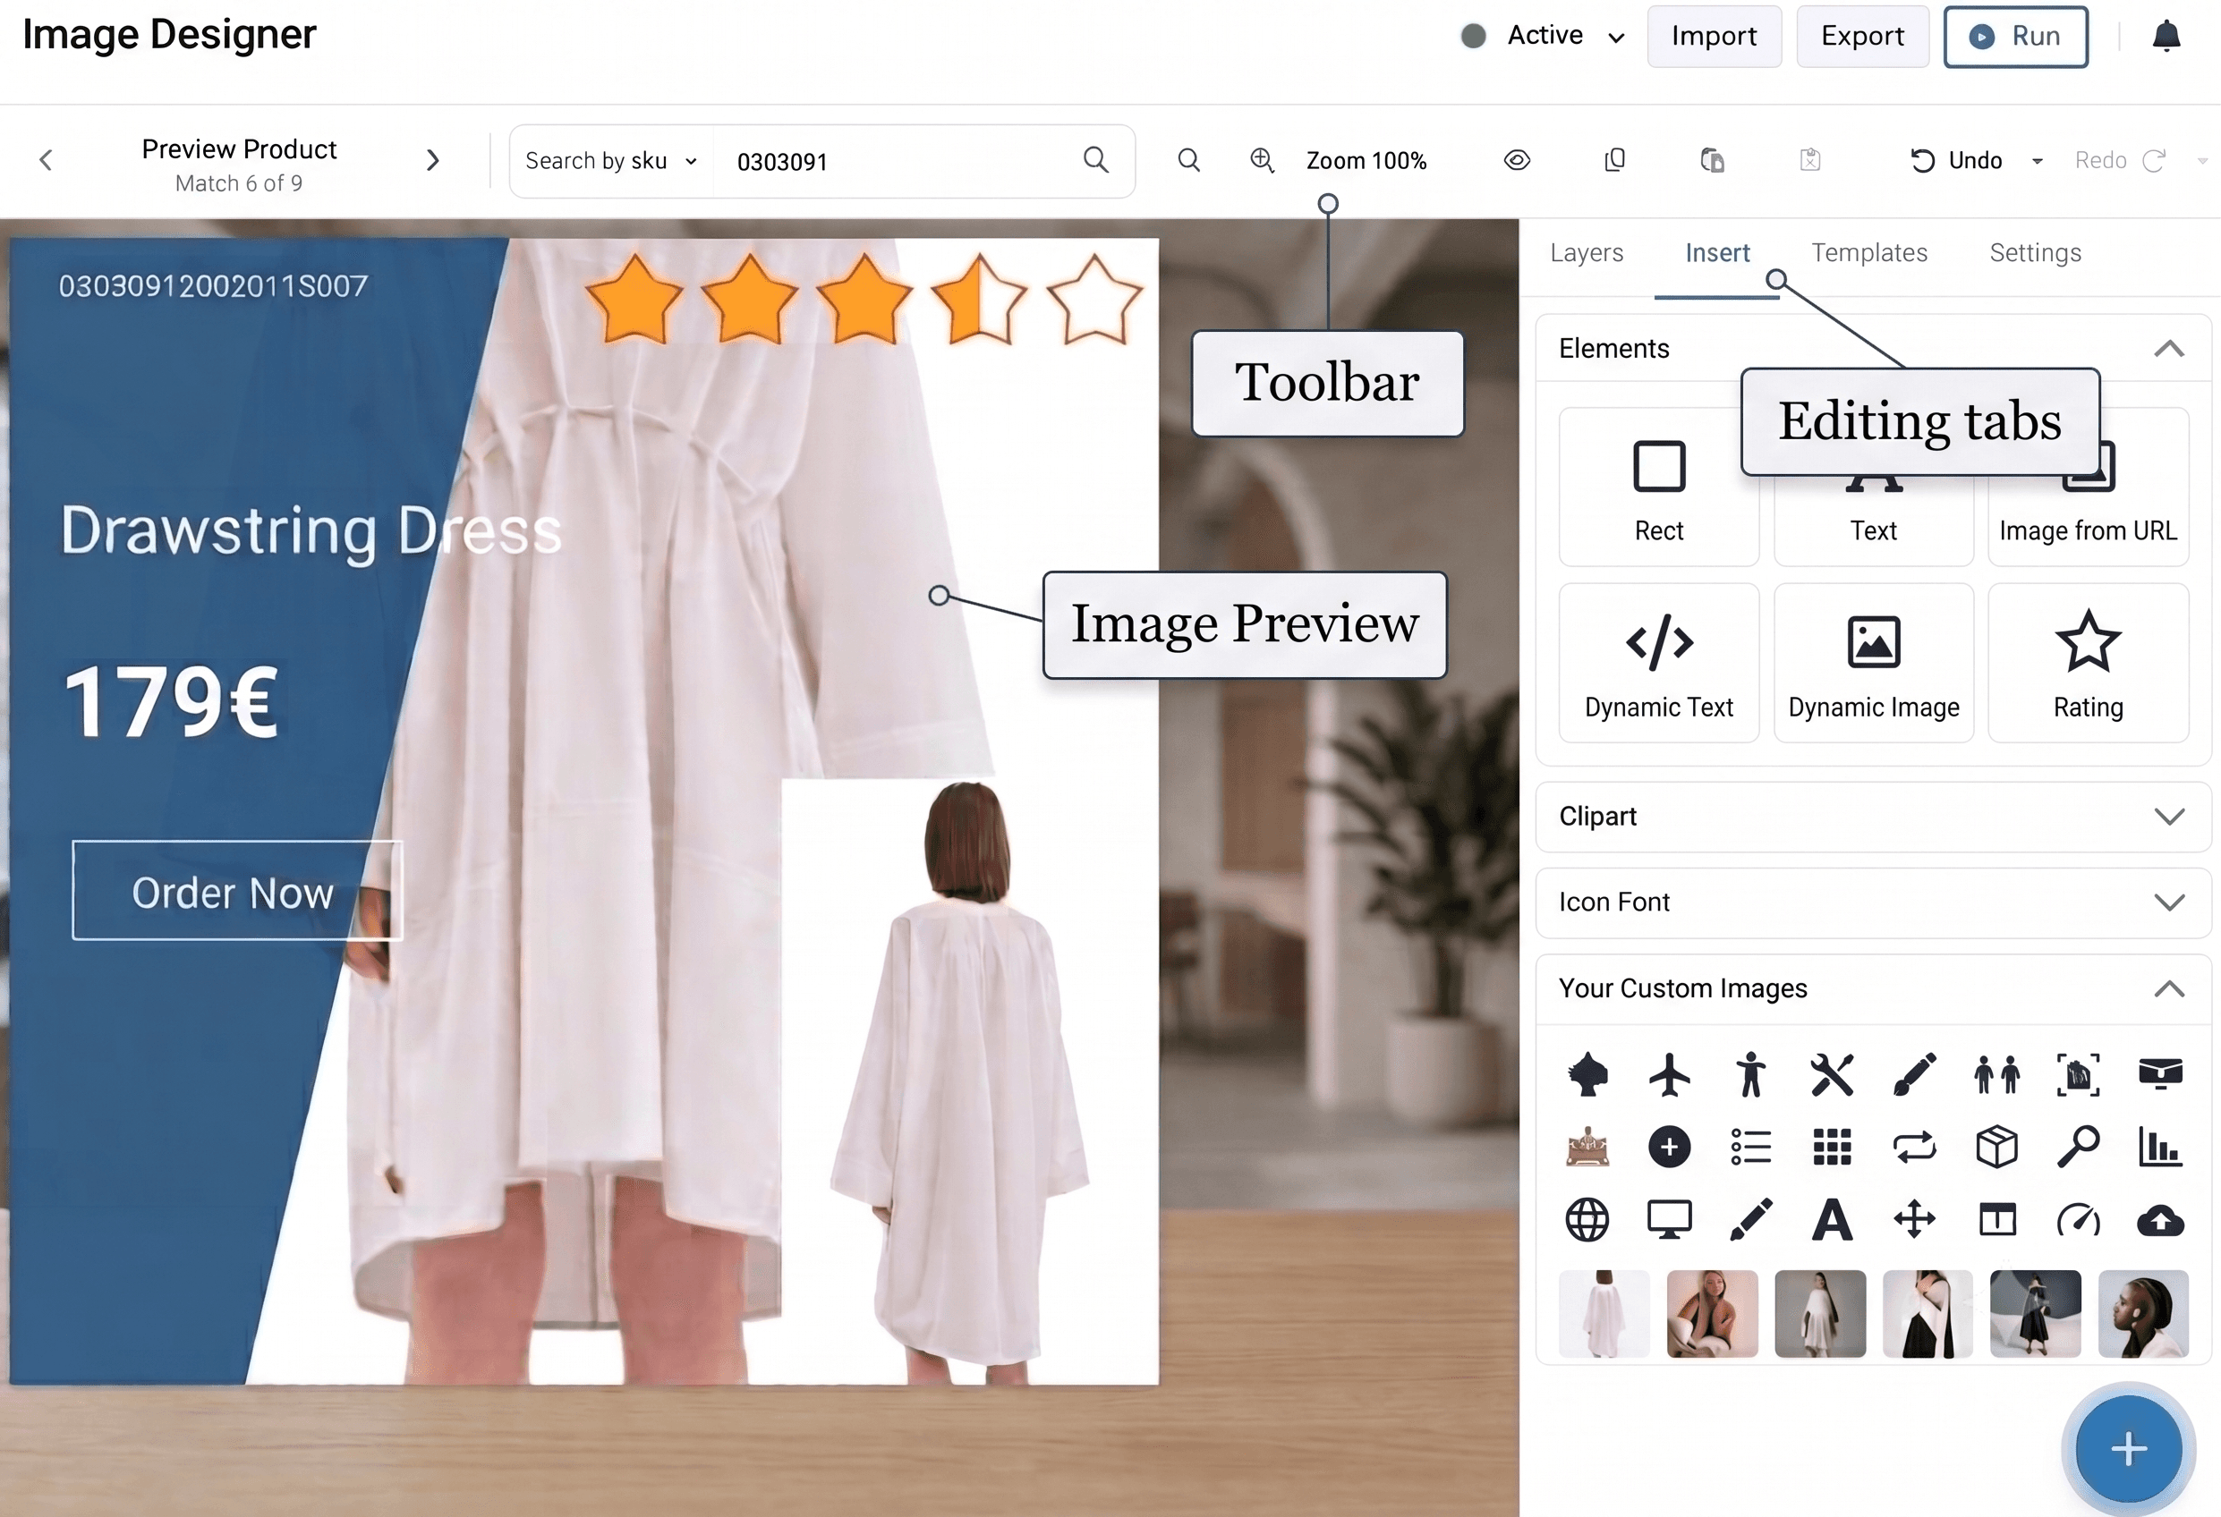Viewport: 2221px width, 1517px height.
Task: Insert a Dynamic Text element
Action: [x=1659, y=663]
